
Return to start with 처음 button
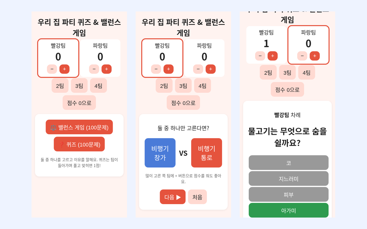tap(197, 197)
